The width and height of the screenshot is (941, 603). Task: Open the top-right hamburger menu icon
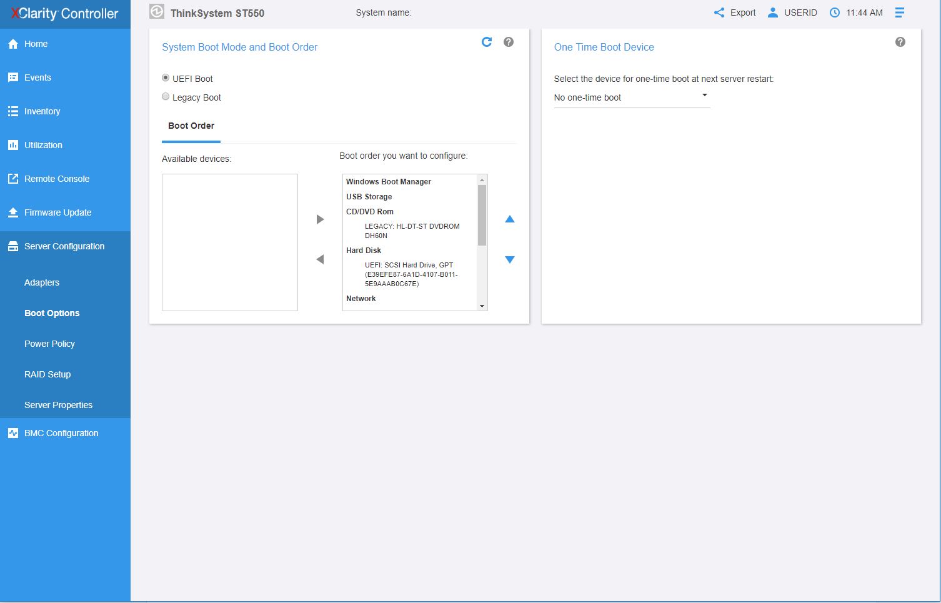tap(900, 12)
